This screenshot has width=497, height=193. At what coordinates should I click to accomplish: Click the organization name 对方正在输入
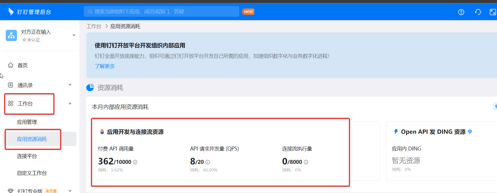coord(36,32)
